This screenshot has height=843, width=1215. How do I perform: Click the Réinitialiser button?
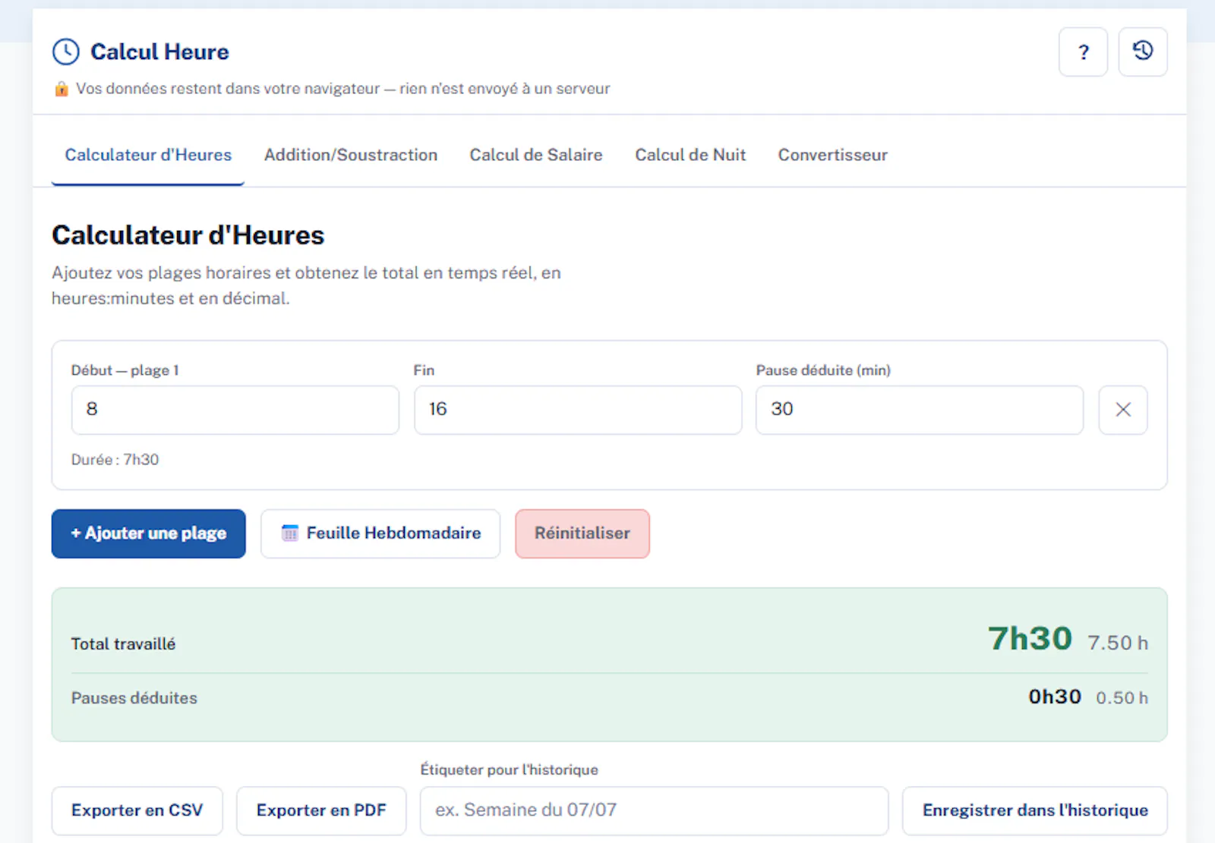point(582,533)
